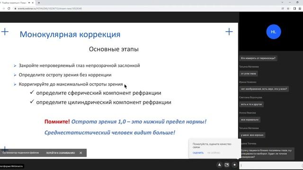Toggle picture-in-picture icon near chat
This screenshot has height=170, width=303.
pos(227,165)
